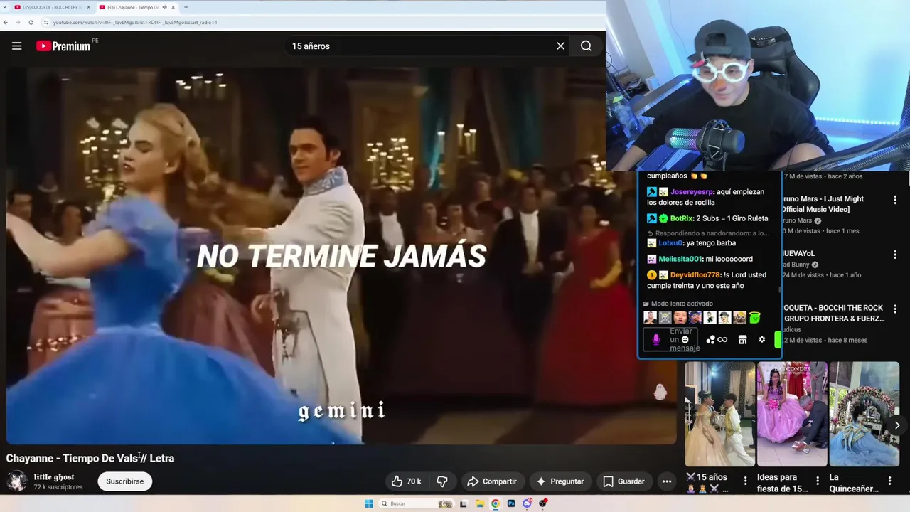Open options for NUEVAYoL video
The width and height of the screenshot is (910, 512).
895,255
